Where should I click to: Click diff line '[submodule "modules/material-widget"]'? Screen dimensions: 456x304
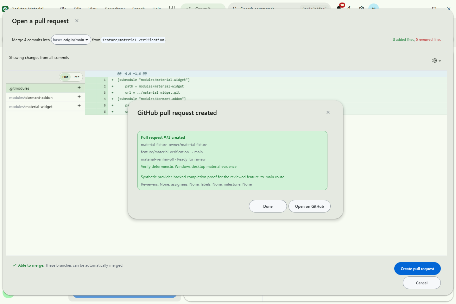(153, 80)
